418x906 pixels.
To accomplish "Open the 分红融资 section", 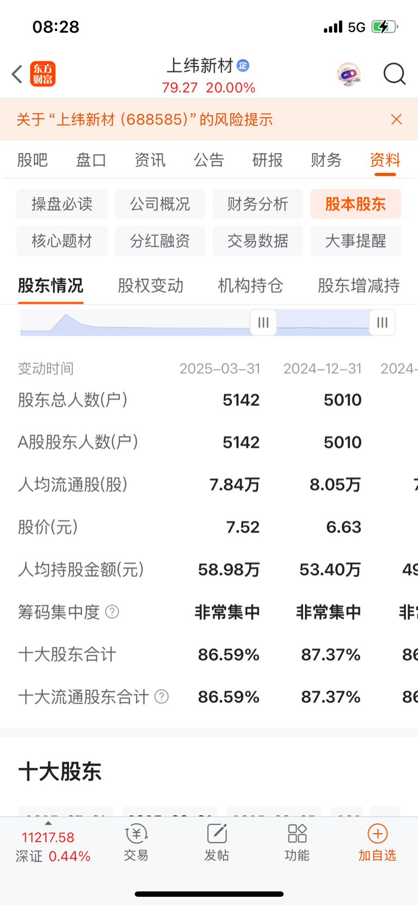I will click(x=160, y=241).
